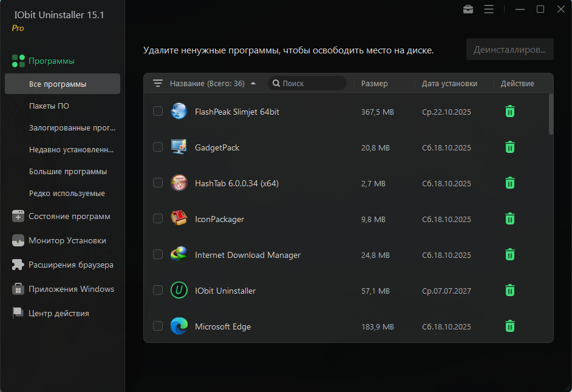Image resolution: width=572 pixels, height=392 pixels.
Task: Open the toolbox briefcase icon in title bar
Action: tap(468, 9)
